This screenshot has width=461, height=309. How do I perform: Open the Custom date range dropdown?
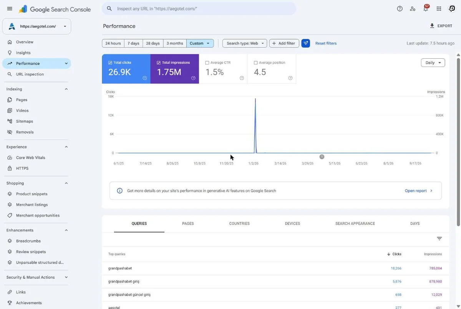point(200,43)
